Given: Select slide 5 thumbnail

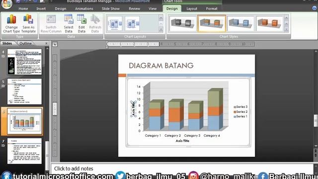Looking at the screenshot, I should pyautogui.click(x=24, y=91).
